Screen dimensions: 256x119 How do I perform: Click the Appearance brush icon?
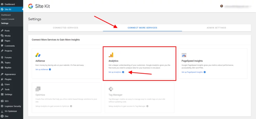[x=2, y=74]
